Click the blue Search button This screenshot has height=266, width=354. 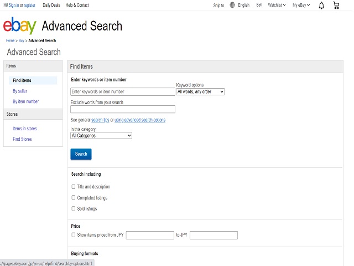point(81,154)
